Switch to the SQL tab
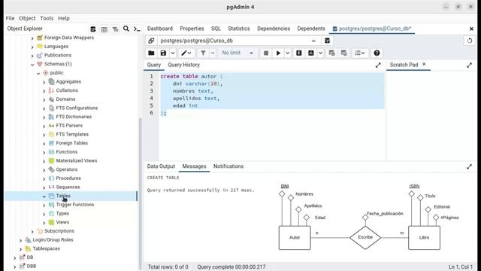The width and height of the screenshot is (481, 271). pos(216,29)
